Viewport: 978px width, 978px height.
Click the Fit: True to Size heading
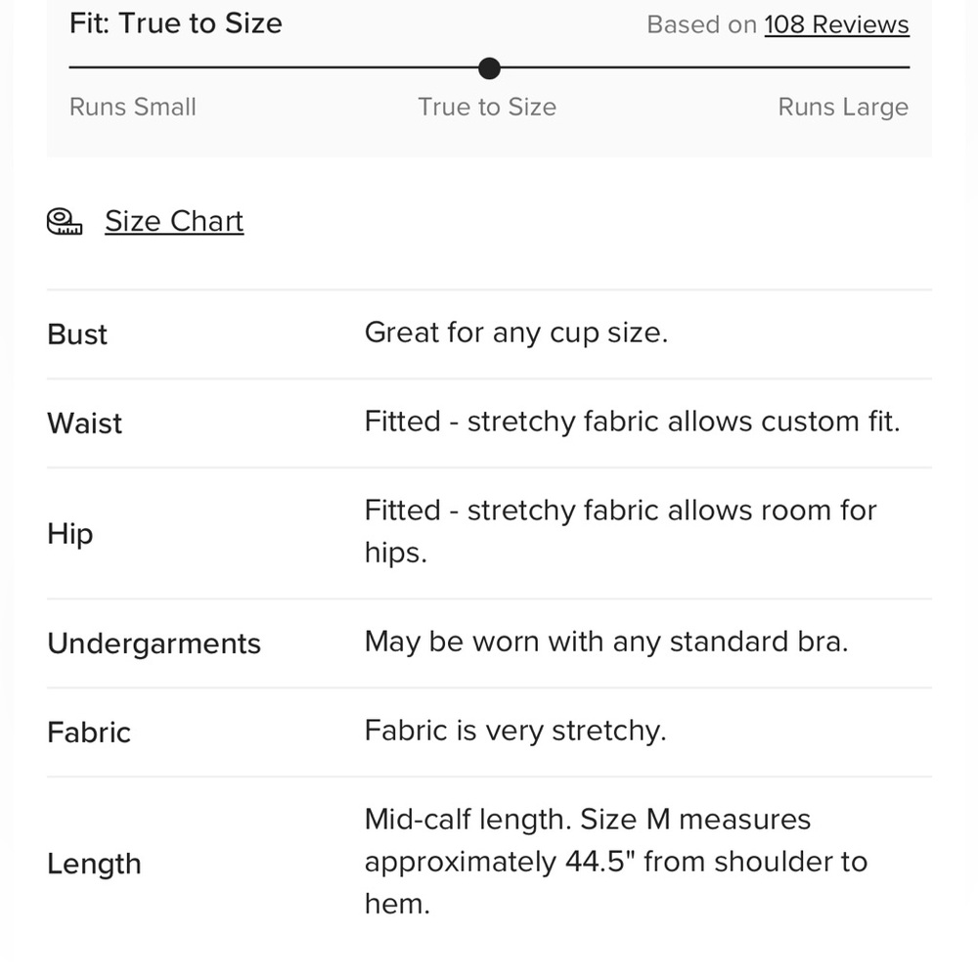(x=176, y=23)
